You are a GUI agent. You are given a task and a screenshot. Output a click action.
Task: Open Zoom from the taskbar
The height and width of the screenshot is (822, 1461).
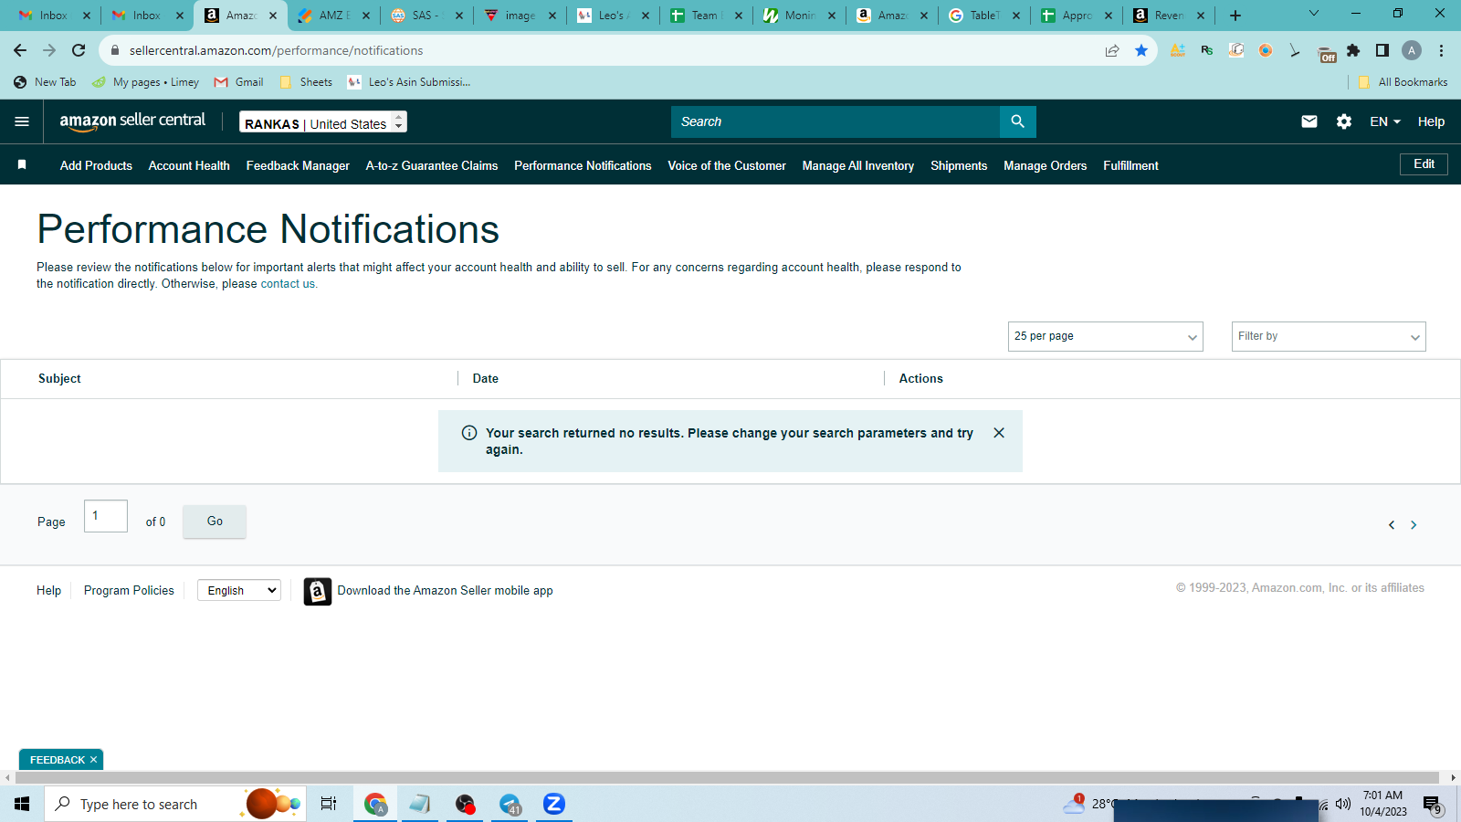(x=553, y=804)
